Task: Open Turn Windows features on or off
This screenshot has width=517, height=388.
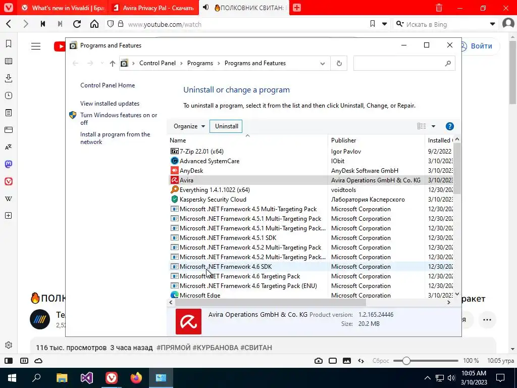Action: pos(119,119)
